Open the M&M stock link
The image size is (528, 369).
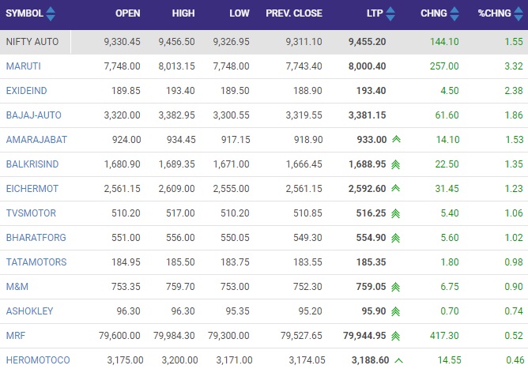click(x=17, y=287)
